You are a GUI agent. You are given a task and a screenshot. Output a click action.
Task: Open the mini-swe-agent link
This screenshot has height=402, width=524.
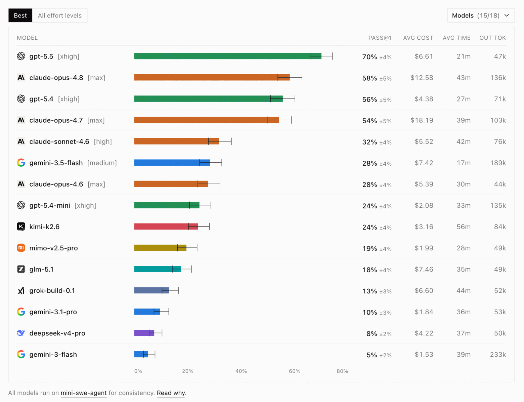[x=84, y=393]
